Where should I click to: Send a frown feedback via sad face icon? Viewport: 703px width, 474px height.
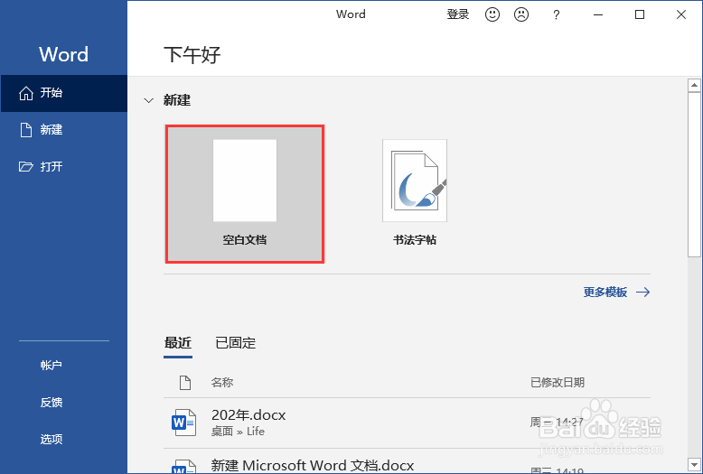521,14
